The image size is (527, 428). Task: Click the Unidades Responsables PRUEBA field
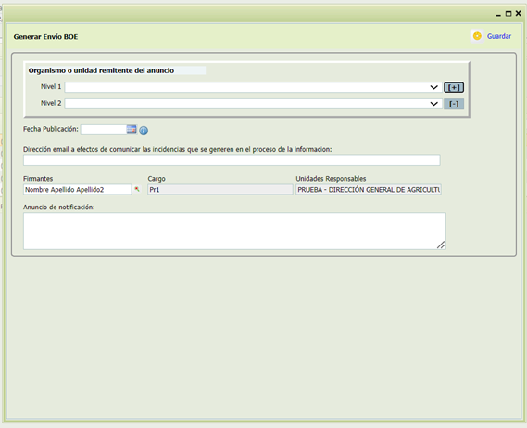click(x=369, y=190)
